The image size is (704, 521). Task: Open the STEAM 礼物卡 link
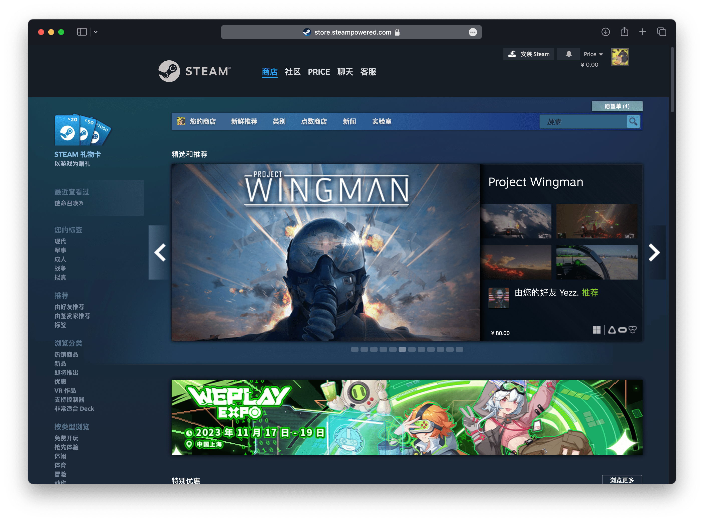point(78,154)
